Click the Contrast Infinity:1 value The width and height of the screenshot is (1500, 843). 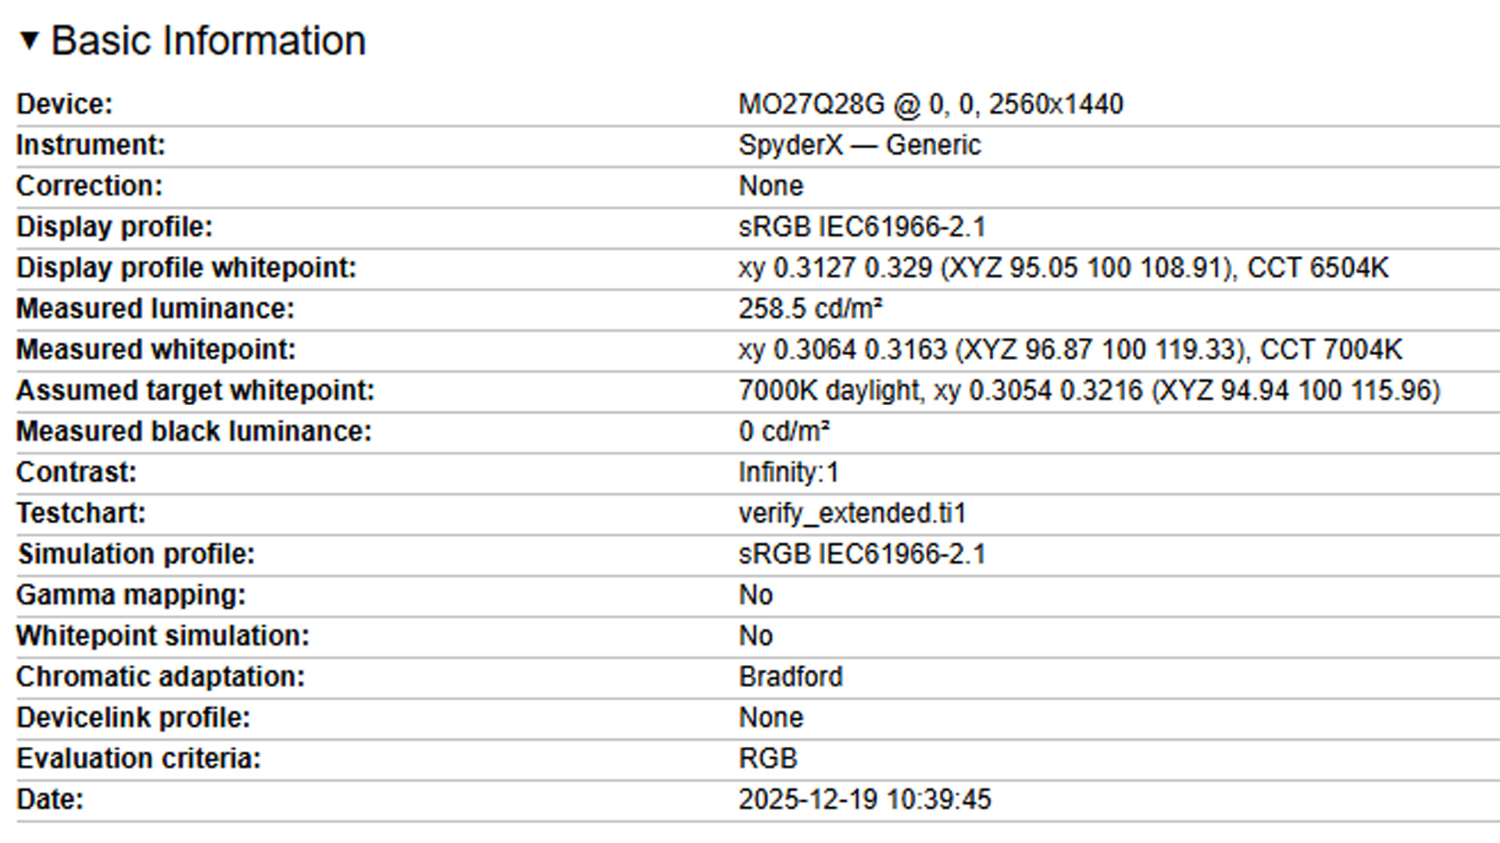coord(788,472)
